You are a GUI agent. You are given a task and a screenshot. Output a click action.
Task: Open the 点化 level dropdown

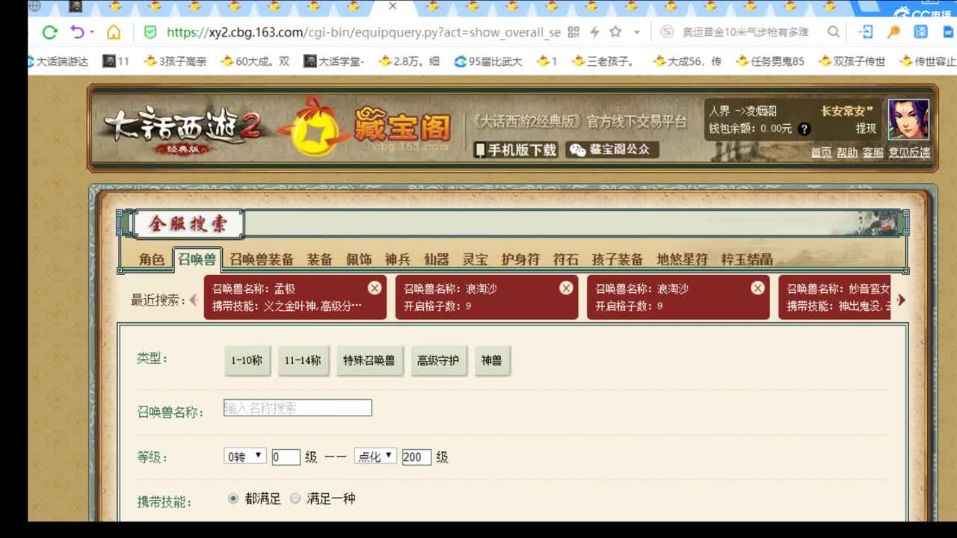point(375,456)
